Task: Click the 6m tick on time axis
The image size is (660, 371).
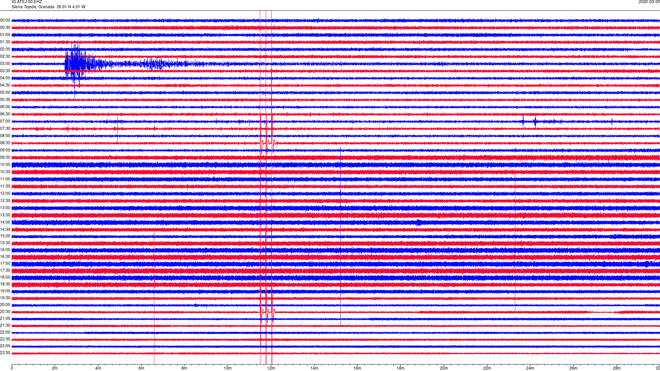Action: click(x=141, y=368)
